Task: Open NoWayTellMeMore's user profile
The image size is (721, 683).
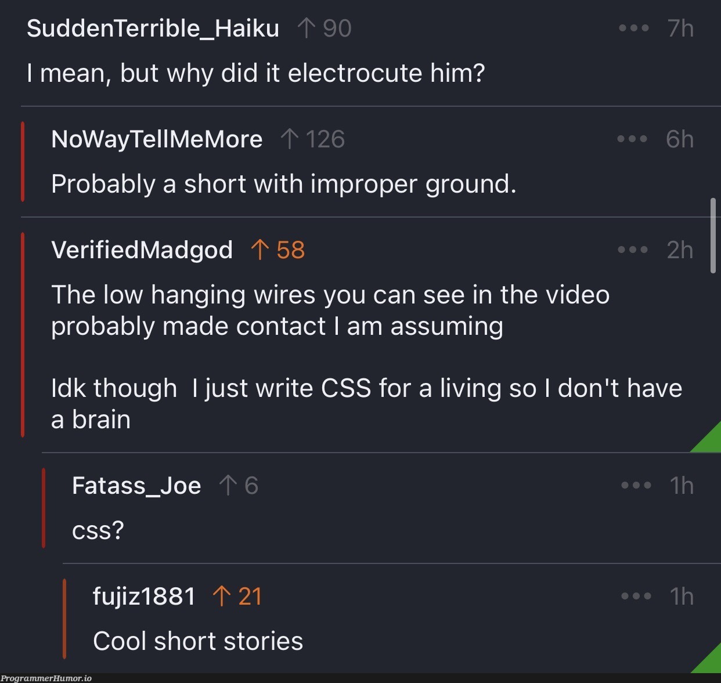Action: [157, 139]
